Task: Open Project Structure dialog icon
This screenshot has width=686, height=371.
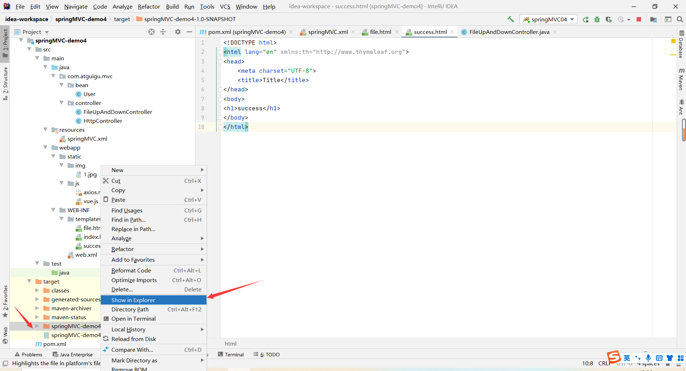Action: 653,19
